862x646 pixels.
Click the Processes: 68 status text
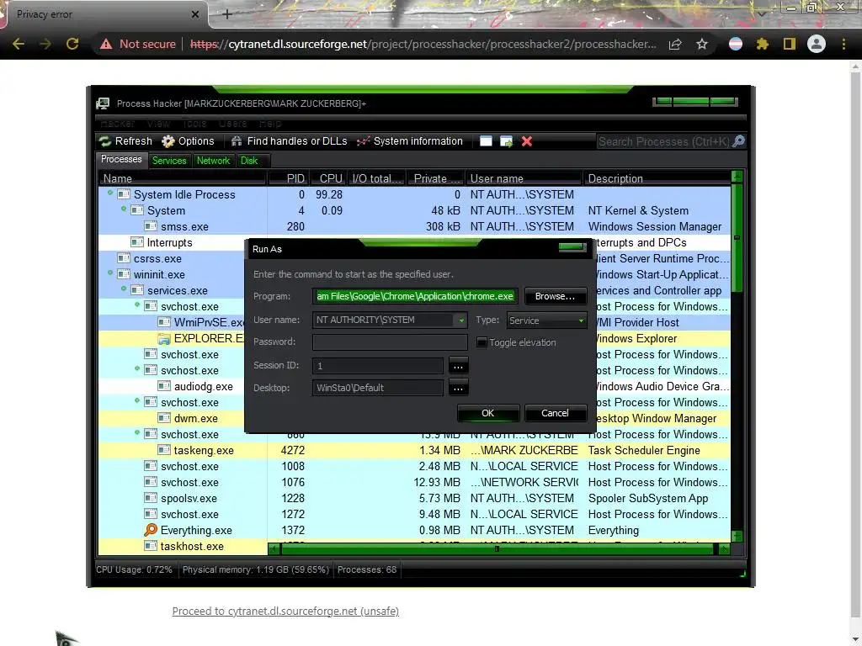point(367,569)
